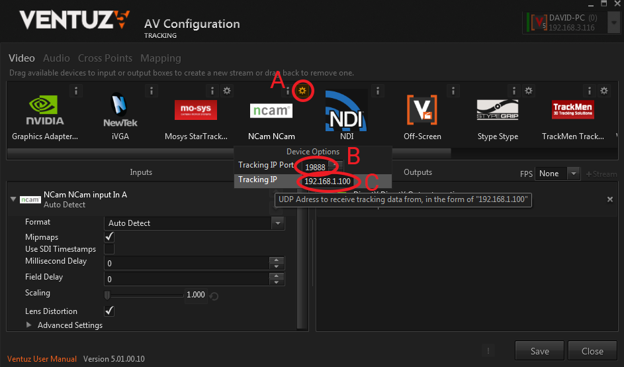Screen dimensions: 624x367
Task: Expand Advanced Settings section
Action: [x=29, y=325]
